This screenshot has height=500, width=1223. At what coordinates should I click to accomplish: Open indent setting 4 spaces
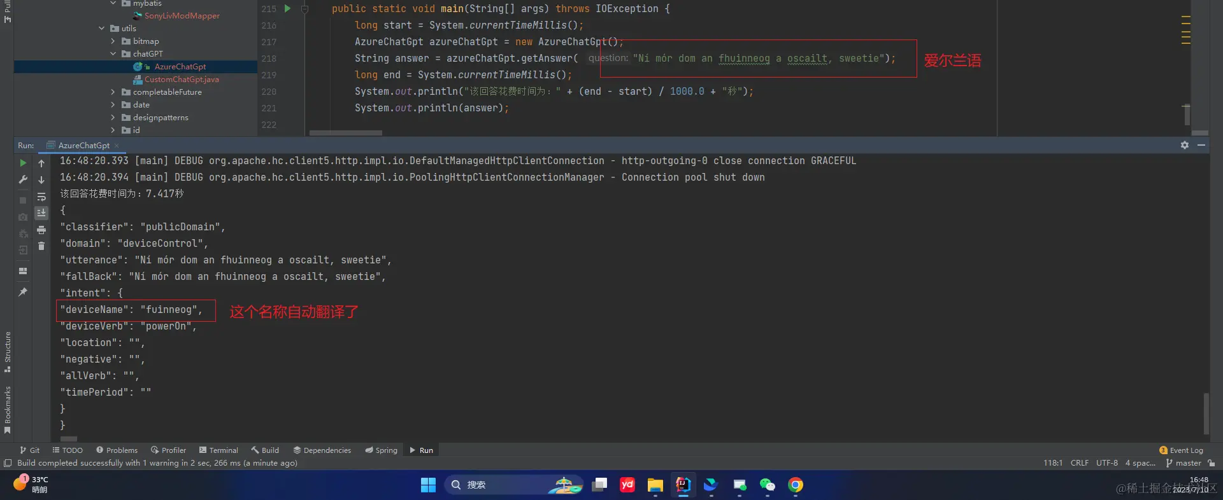click(1140, 463)
